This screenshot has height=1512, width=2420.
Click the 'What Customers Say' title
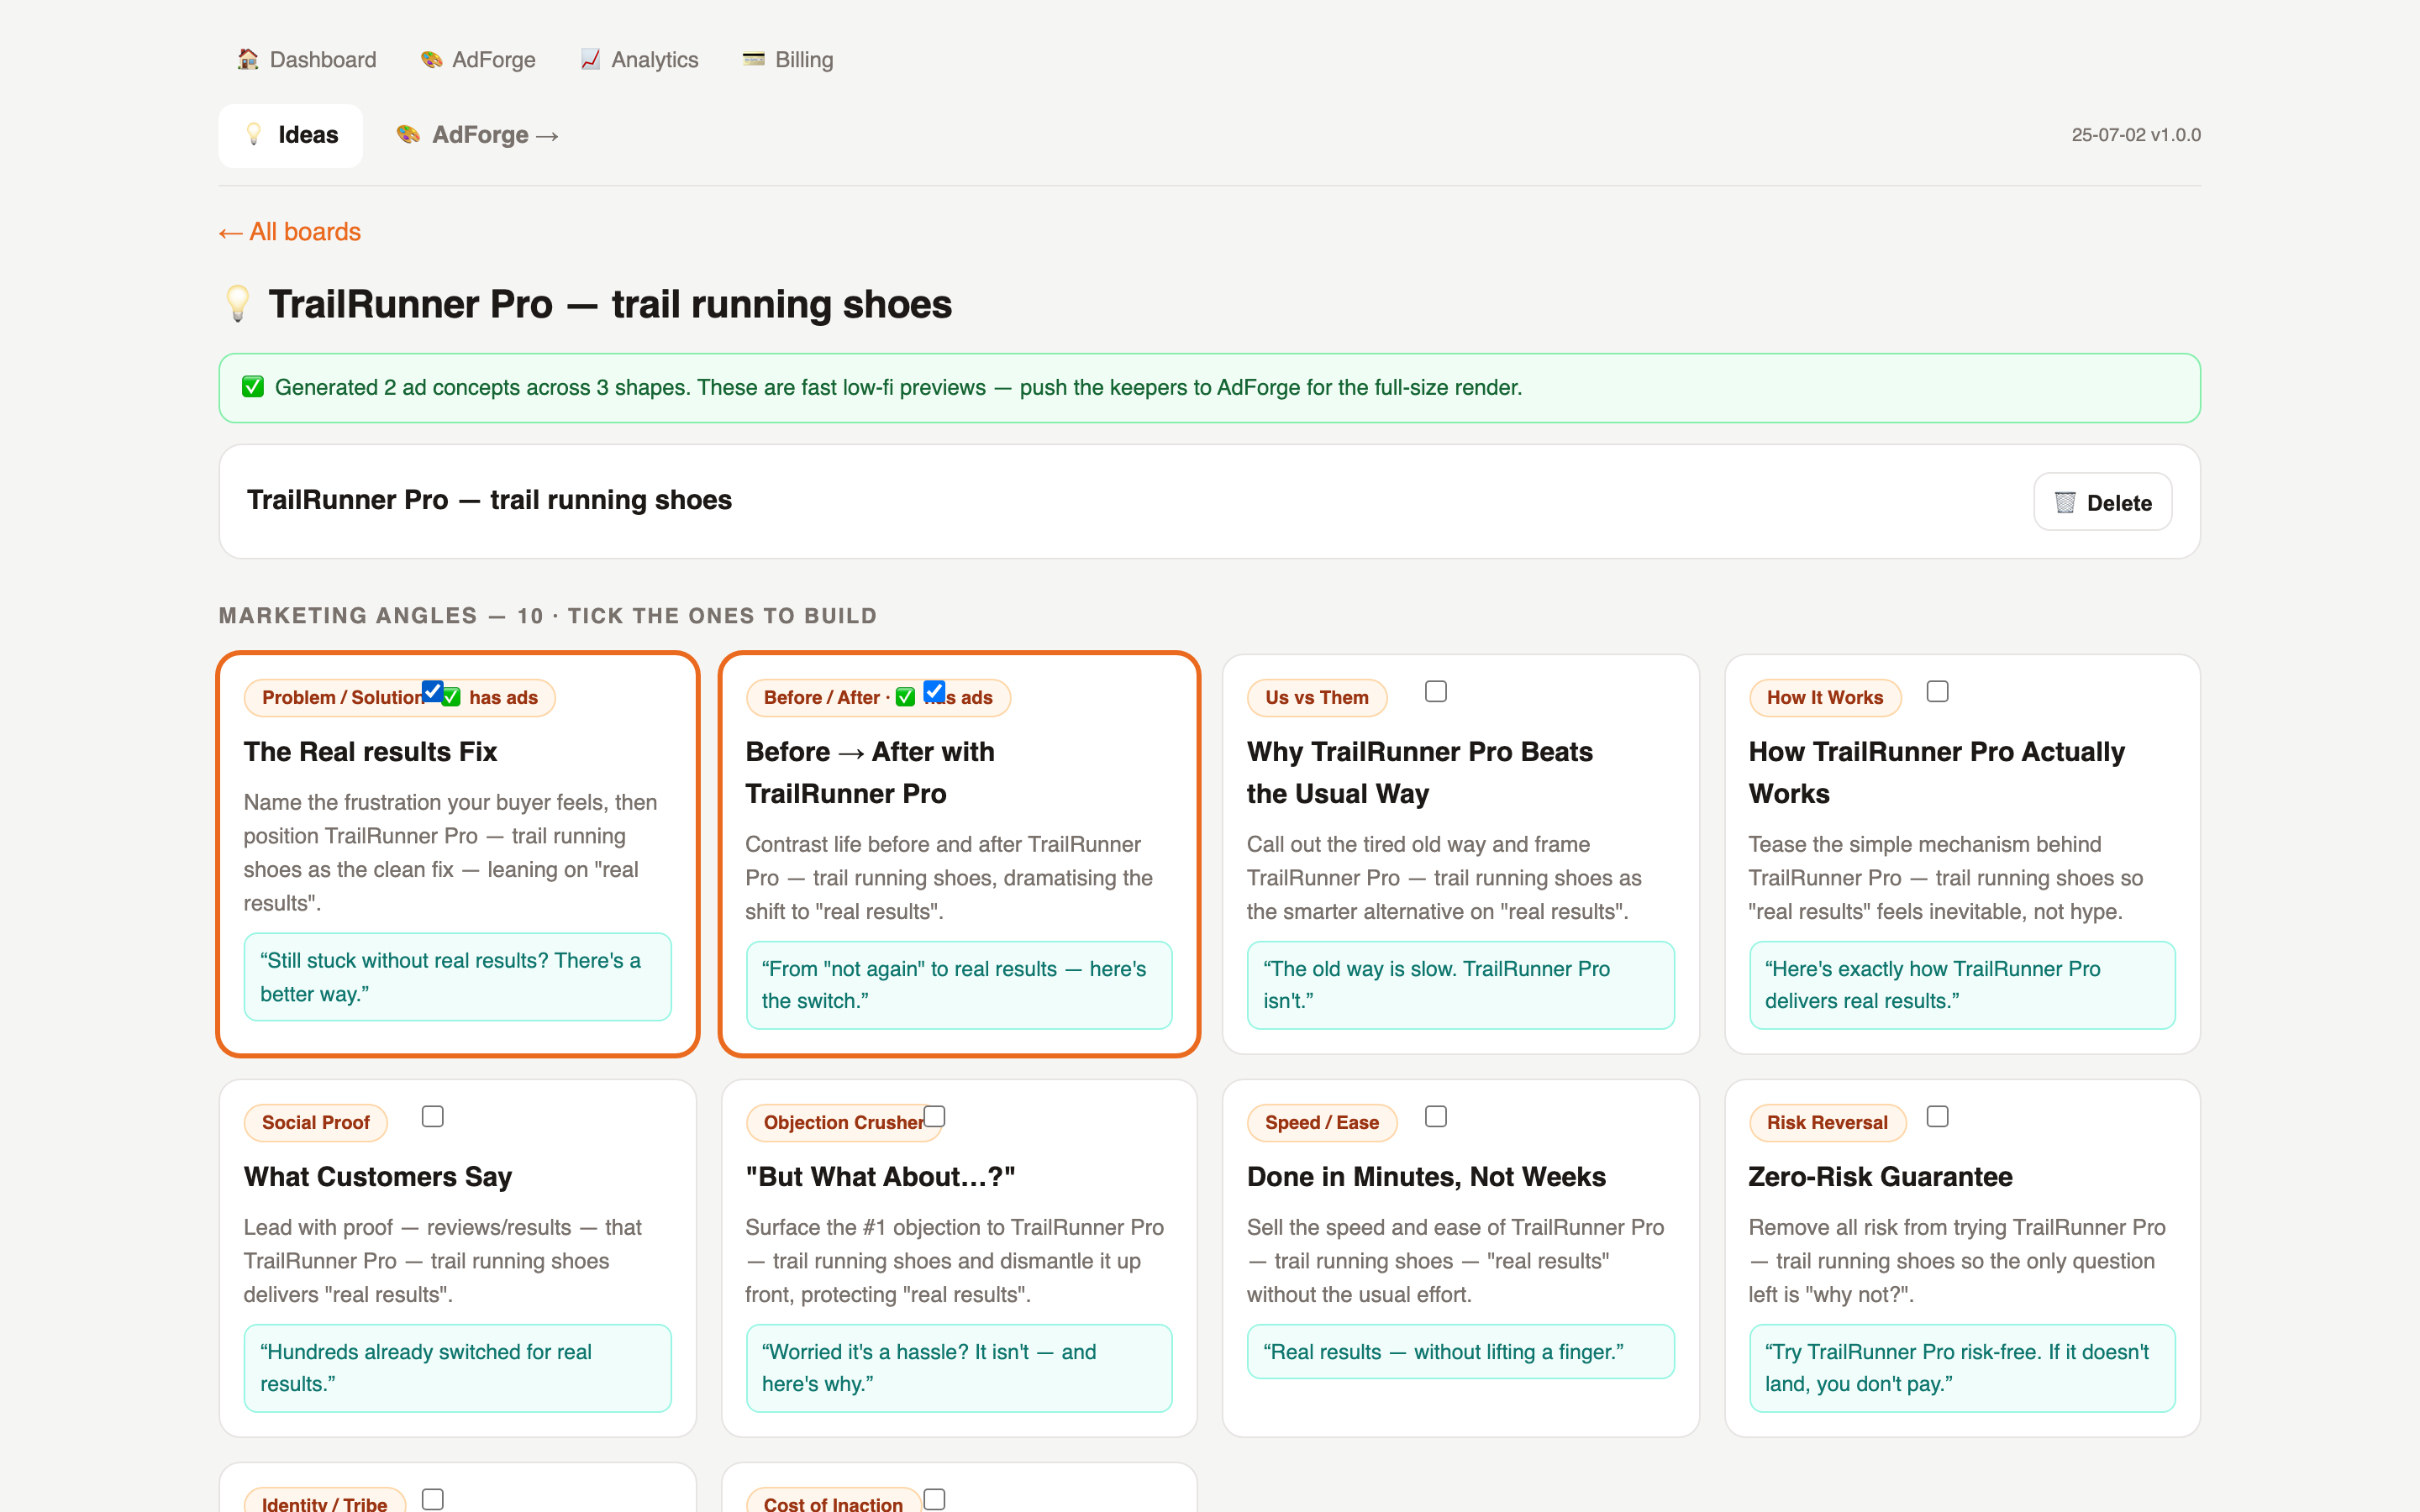378,1176
